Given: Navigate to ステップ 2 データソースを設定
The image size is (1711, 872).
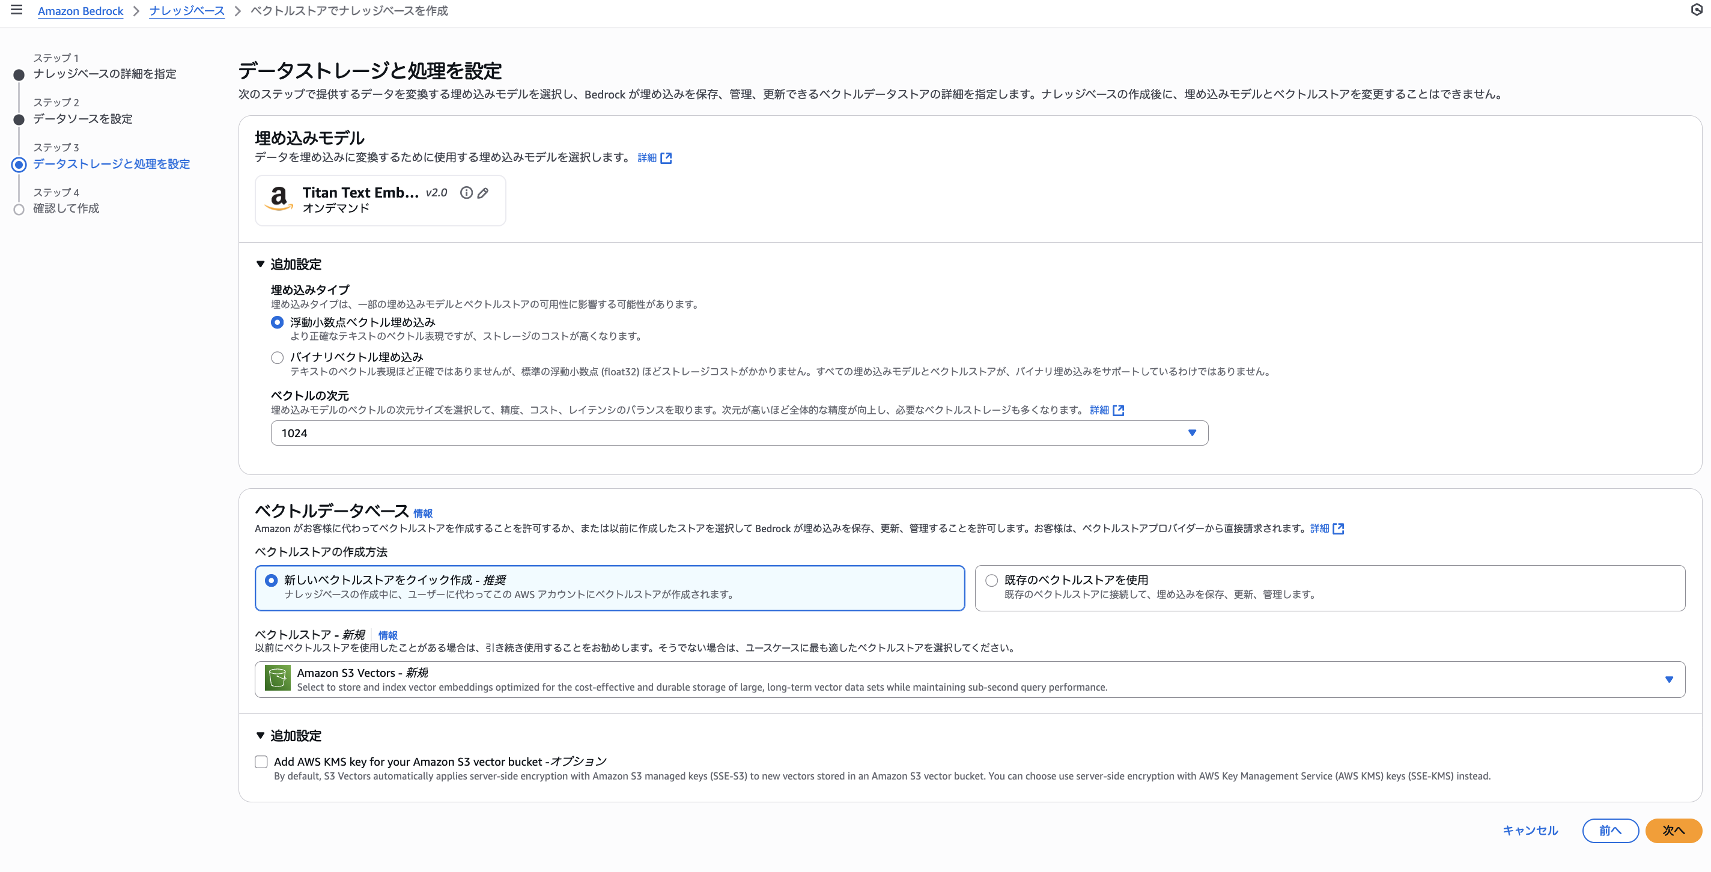Looking at the screenshot, I should 83,118.
